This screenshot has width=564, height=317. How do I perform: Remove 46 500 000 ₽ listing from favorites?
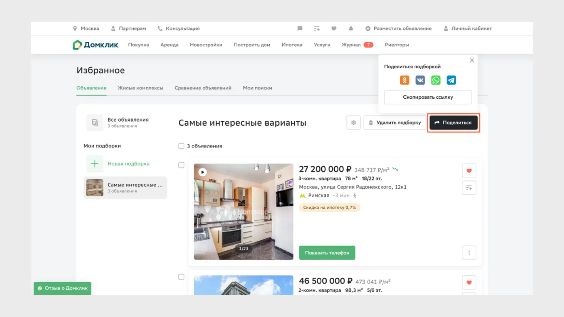point(469,282)
